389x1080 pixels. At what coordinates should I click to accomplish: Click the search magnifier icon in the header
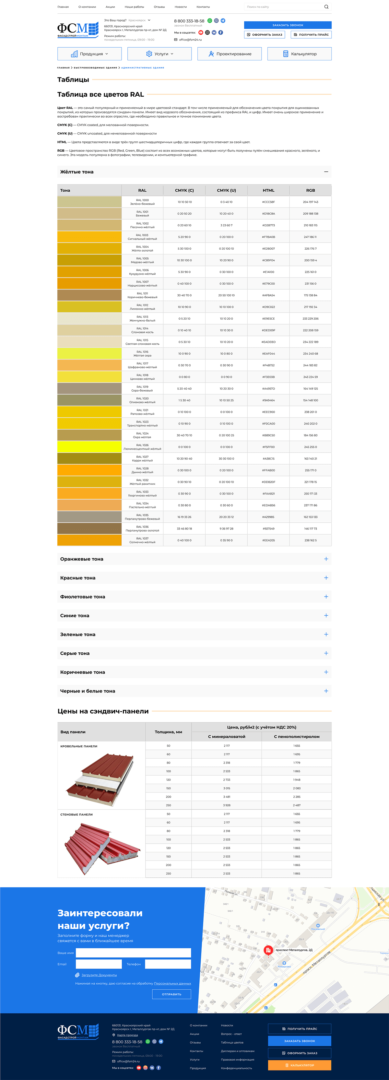coord(326,7)
